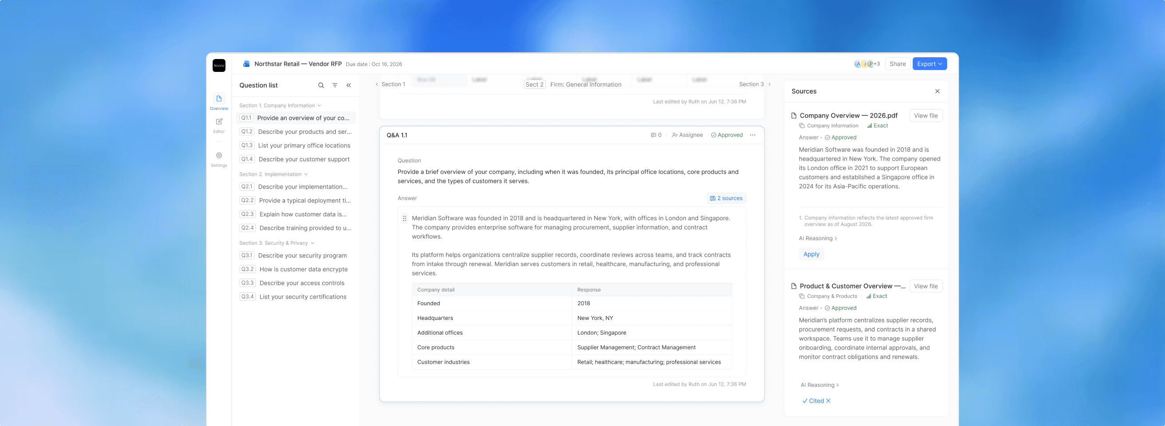Toggle the Cited state on Product source
The width and height of the screenshot is (1165, 426).
[813, 401]
